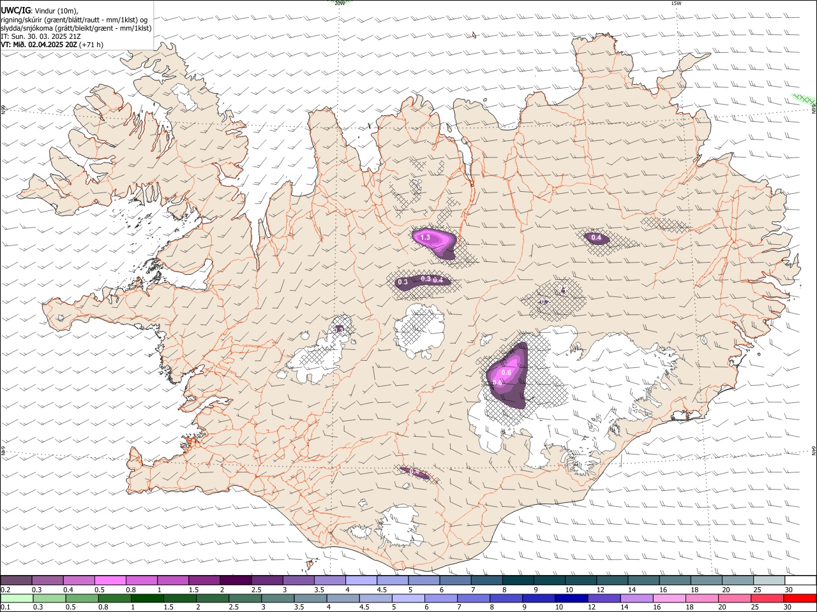
Task: Click the crimson 25–30 swatch, lower scale
Action: pos(768,598)
